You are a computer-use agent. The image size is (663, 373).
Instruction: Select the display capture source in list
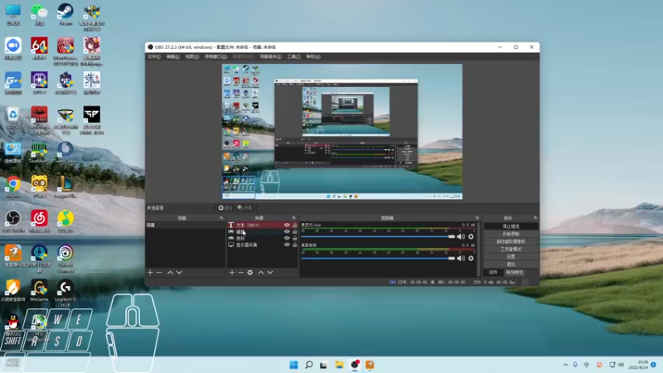point(249,245)
